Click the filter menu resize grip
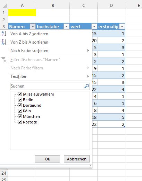142x181 pixels. pos(90,166)
